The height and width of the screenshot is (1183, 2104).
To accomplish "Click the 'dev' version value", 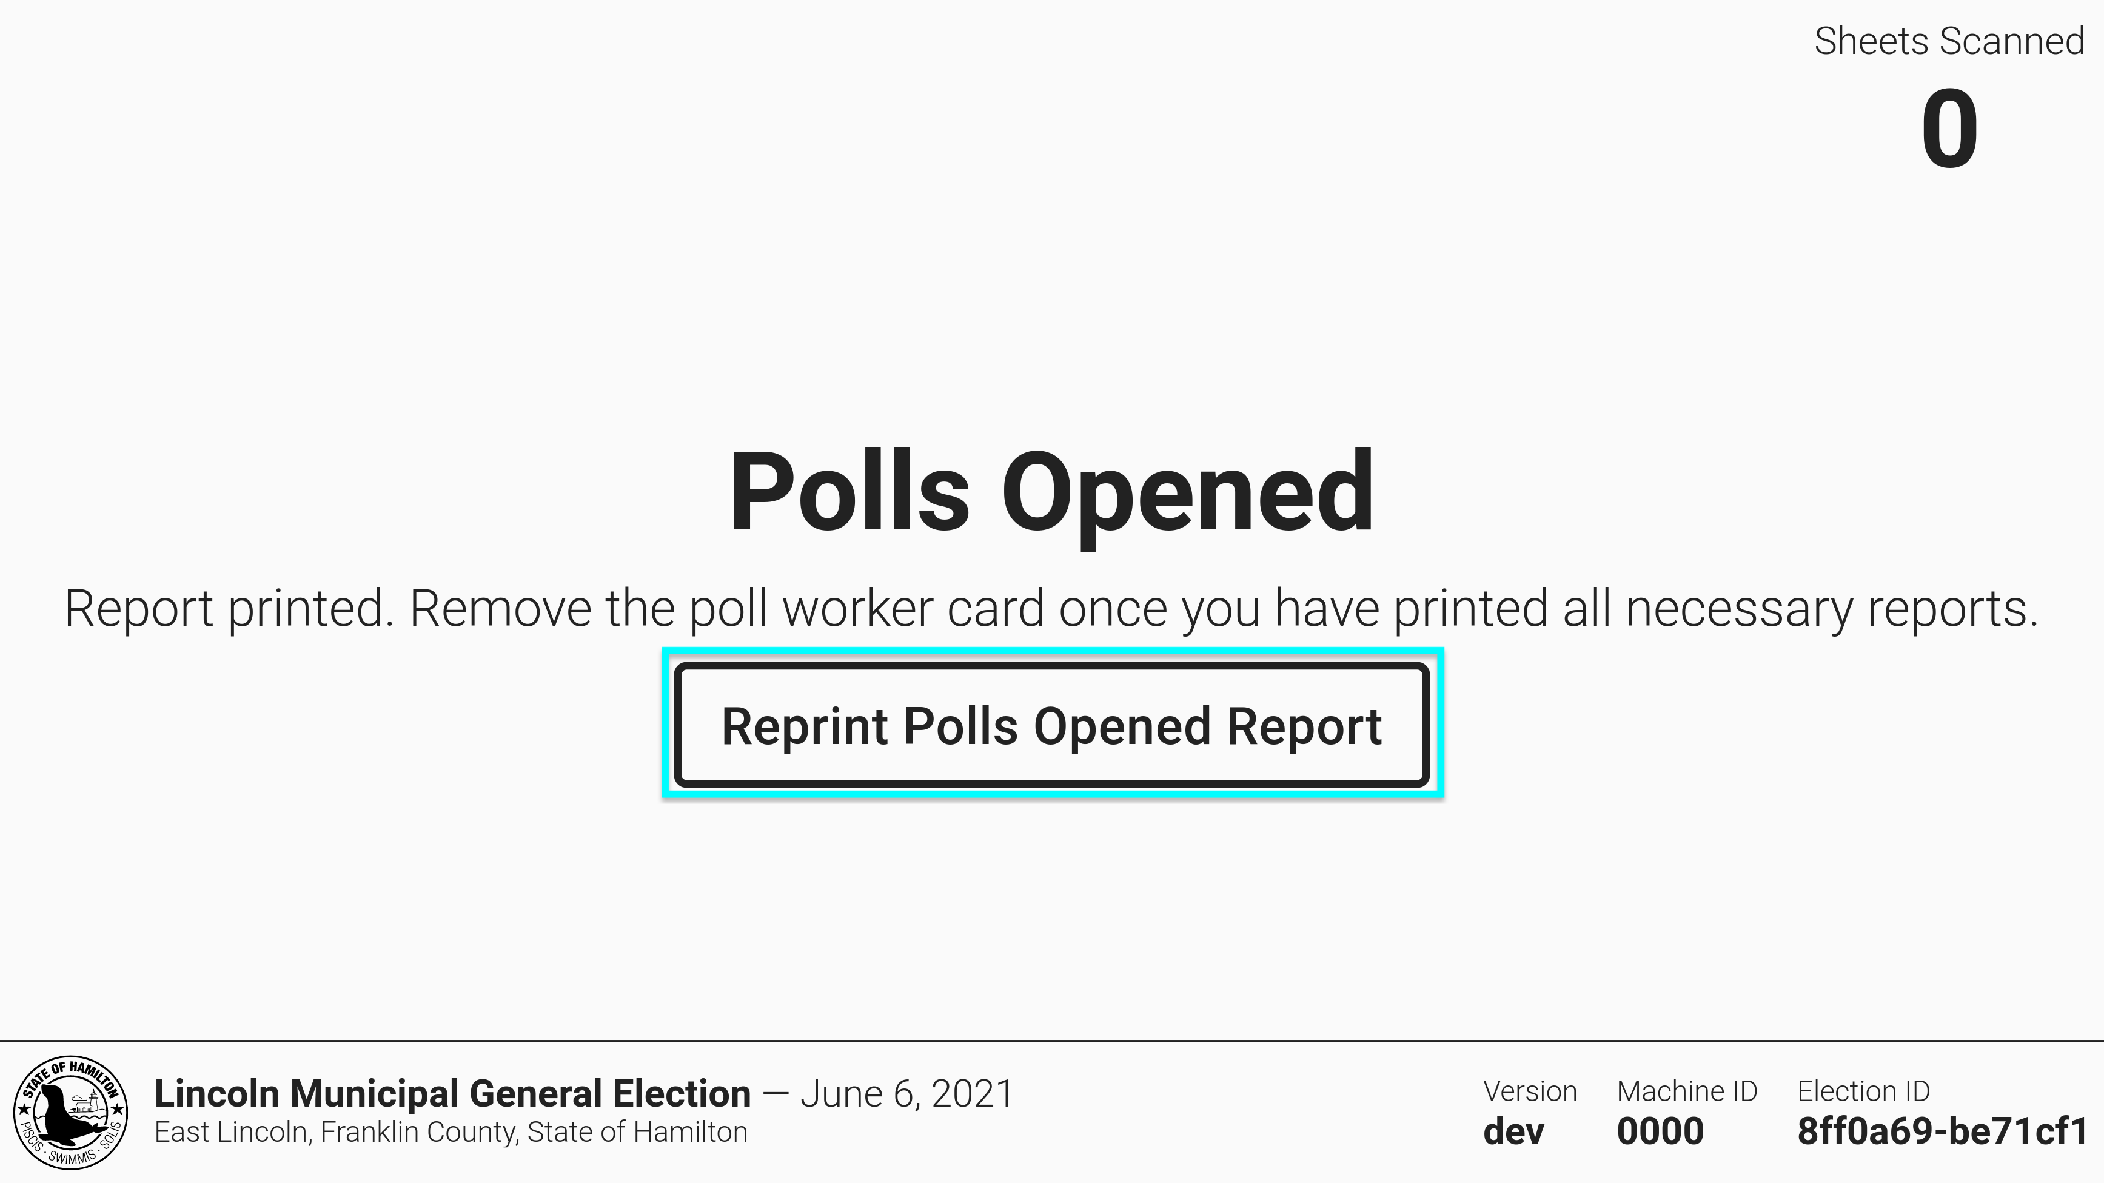I will pos(1513,1131).
